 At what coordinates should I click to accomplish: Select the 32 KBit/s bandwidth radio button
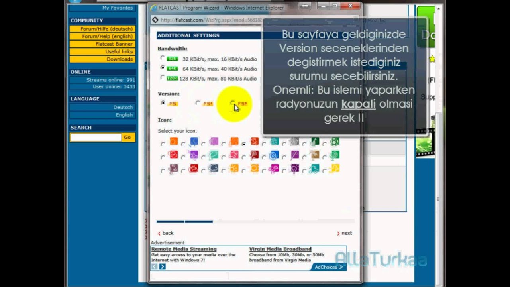pos(163,58)
